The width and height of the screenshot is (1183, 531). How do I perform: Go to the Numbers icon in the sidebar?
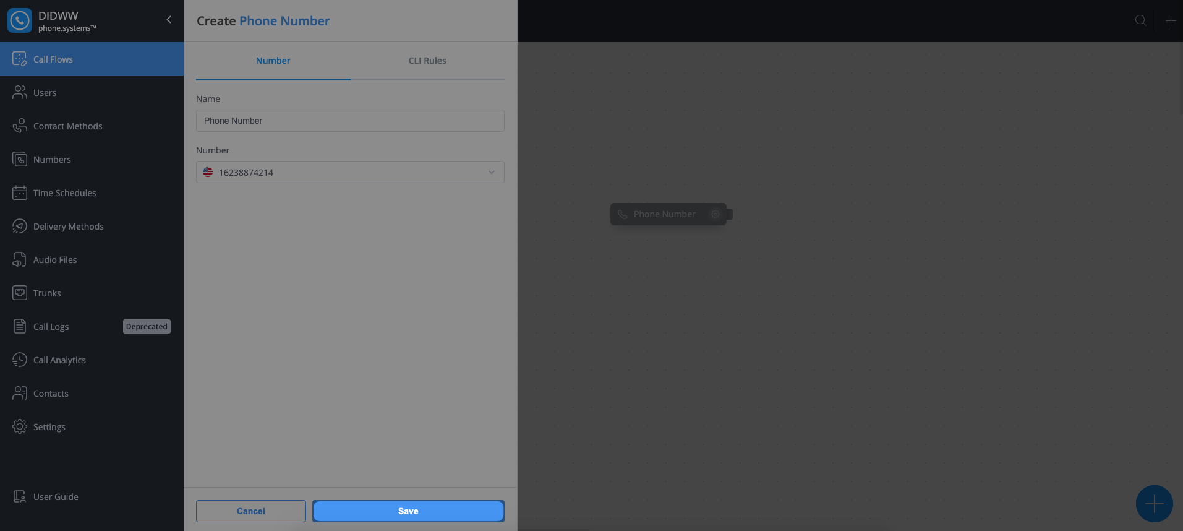point(20,159)
